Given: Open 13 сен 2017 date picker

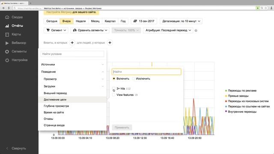Looking at the screenshot, I should click(x=144, y=21).
